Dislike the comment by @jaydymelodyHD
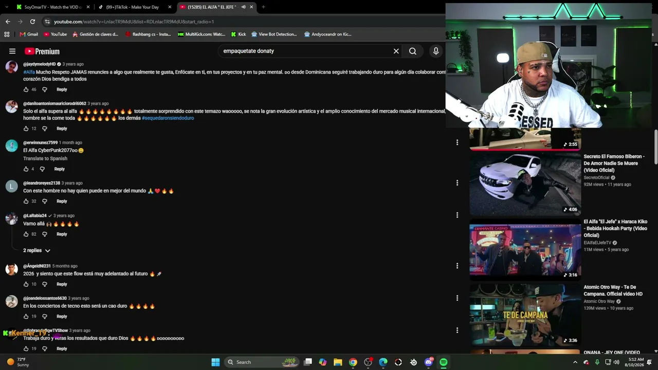658x370 pixels. coord(45,89)
